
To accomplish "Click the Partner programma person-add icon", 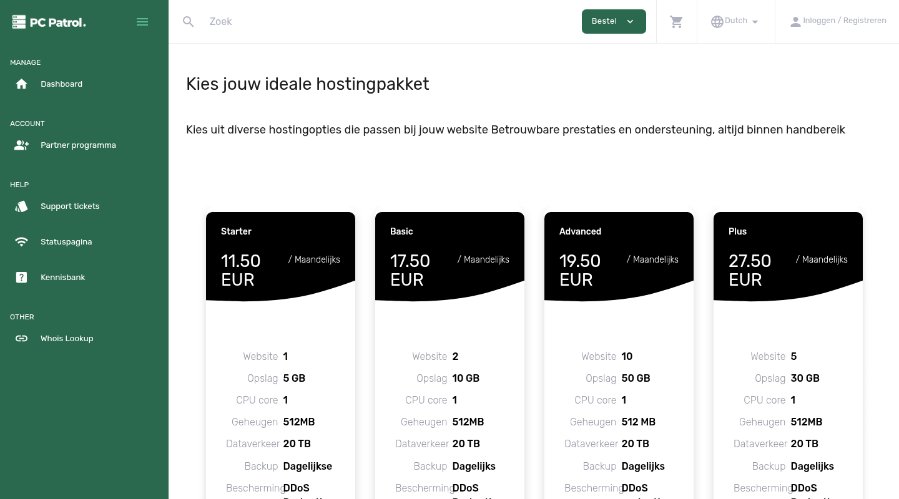I will tap(21, 145).
